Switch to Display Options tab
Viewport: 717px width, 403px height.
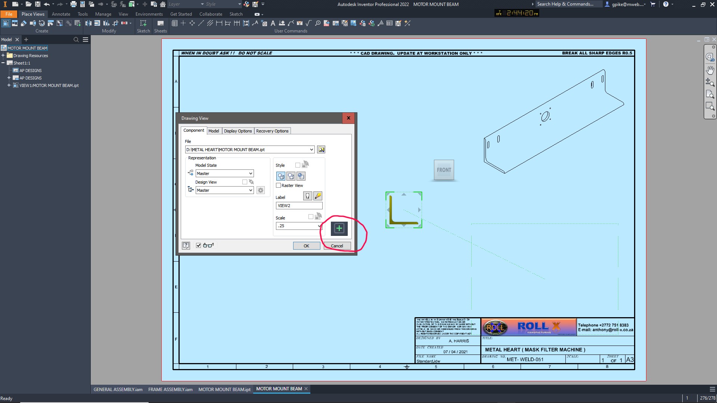point(238,131)
